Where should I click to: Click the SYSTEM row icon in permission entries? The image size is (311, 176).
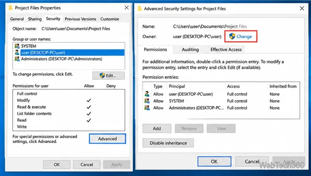[x=147, y=101]
